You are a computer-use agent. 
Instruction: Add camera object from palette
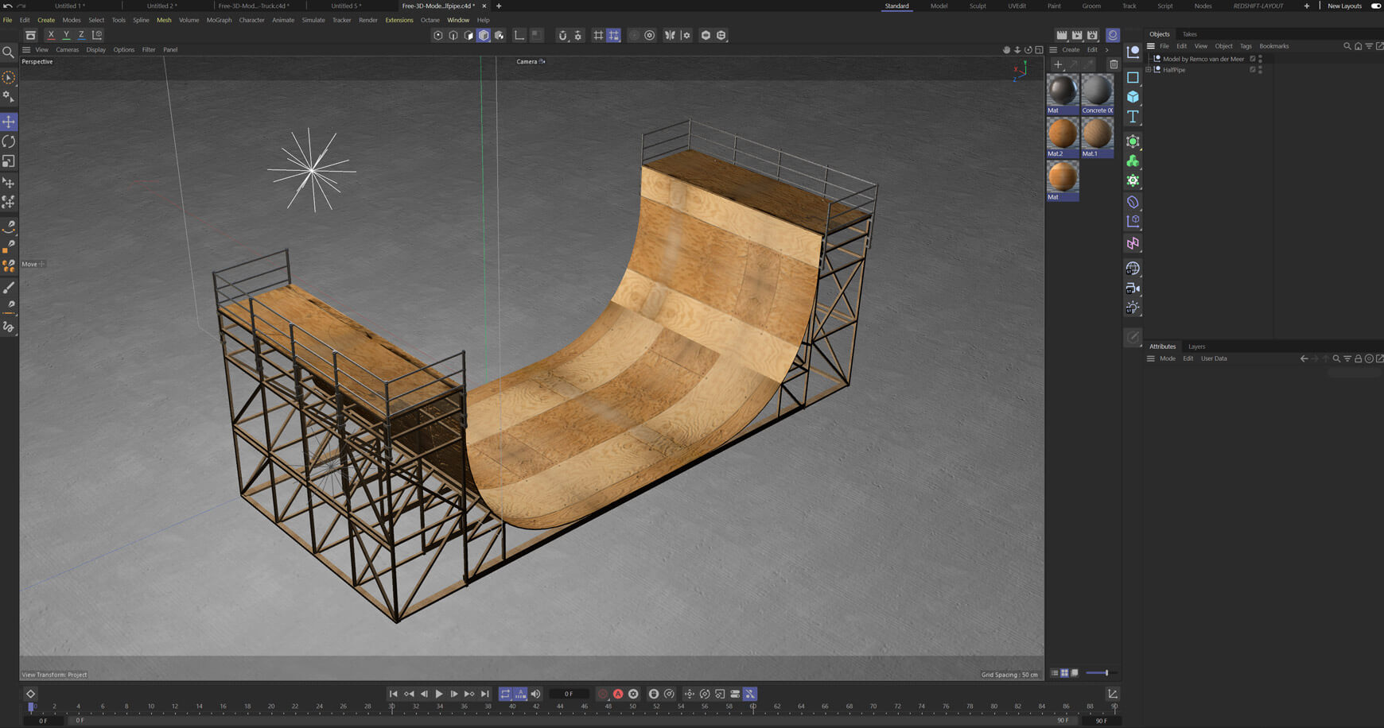pos(1133,288)
